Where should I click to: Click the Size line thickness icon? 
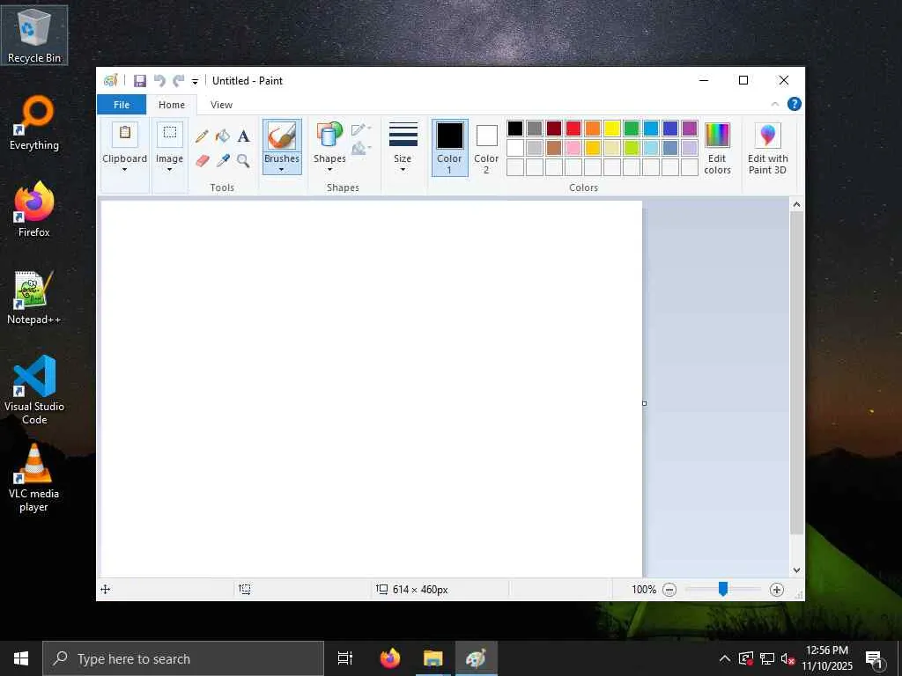pos(403,135)
